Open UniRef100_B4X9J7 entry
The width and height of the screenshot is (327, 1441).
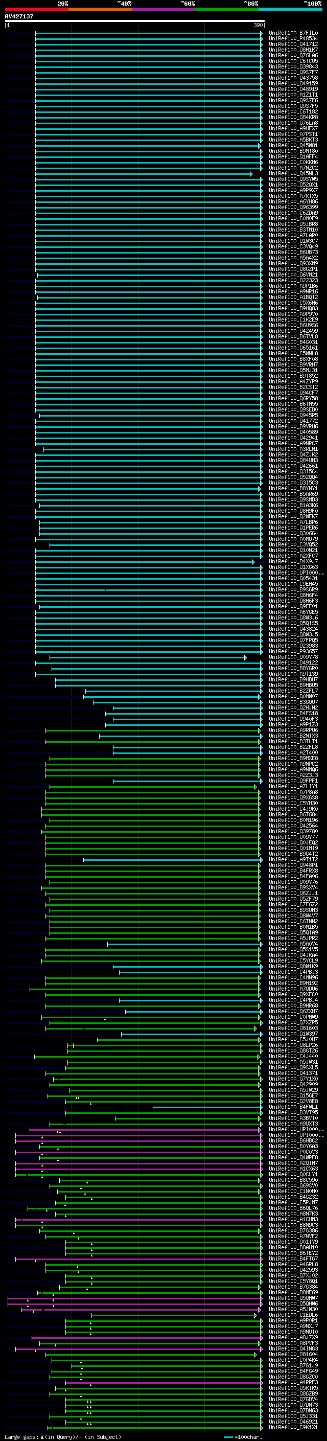293,562
